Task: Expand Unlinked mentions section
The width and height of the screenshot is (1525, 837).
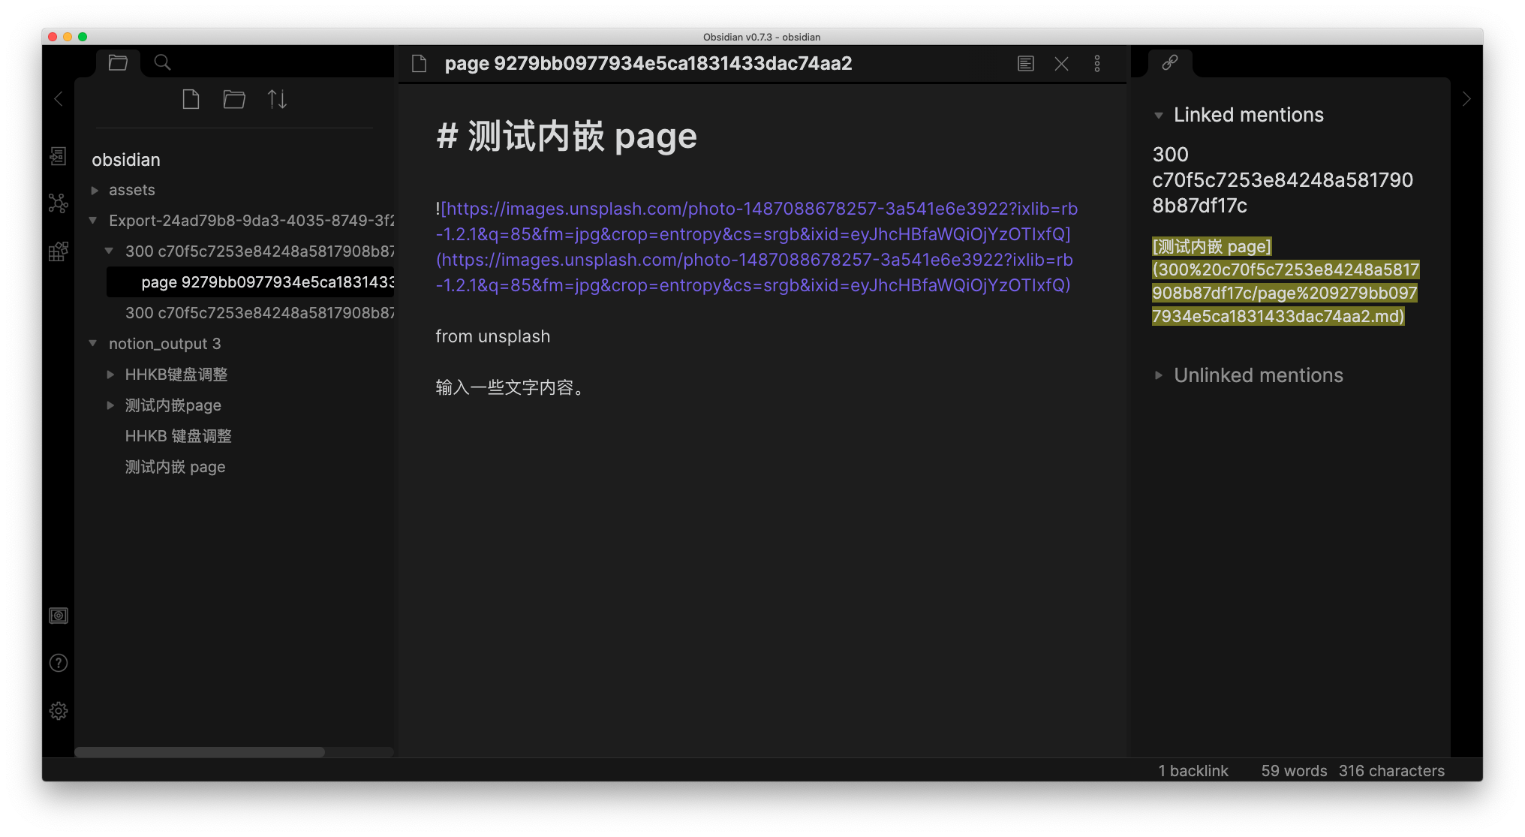Action: pyautogui.click(x=1159, y=375)
